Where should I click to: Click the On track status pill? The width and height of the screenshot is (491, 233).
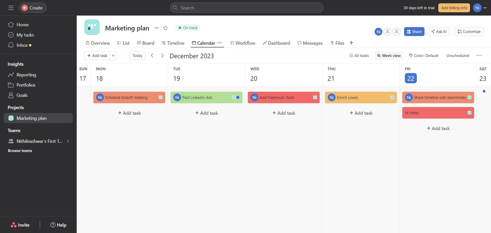[x=188, y=28]
